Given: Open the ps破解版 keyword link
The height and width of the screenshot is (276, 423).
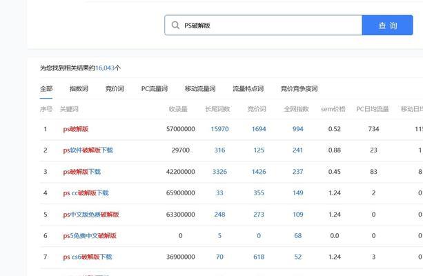Looking at the screenshot, I should coord(76,129).
